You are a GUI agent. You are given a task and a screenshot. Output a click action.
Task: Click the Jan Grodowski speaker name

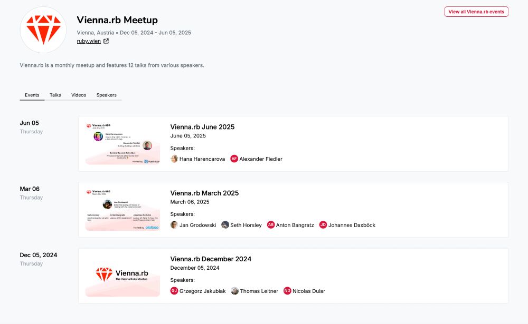tap(197, 225)
